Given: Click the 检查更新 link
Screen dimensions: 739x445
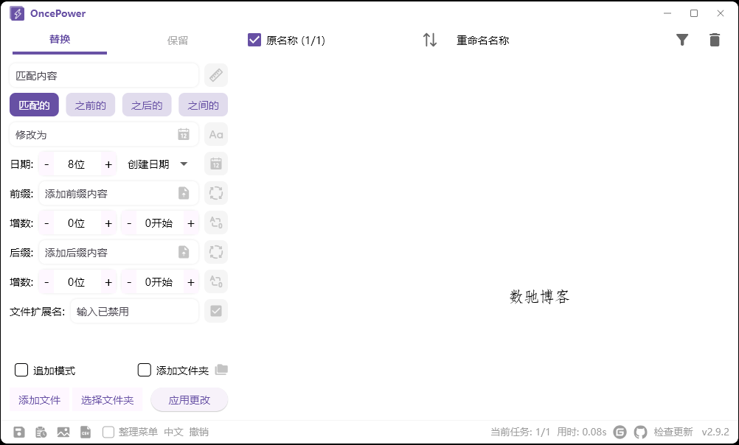Looking at the screenshot, I should click(673, 432).
